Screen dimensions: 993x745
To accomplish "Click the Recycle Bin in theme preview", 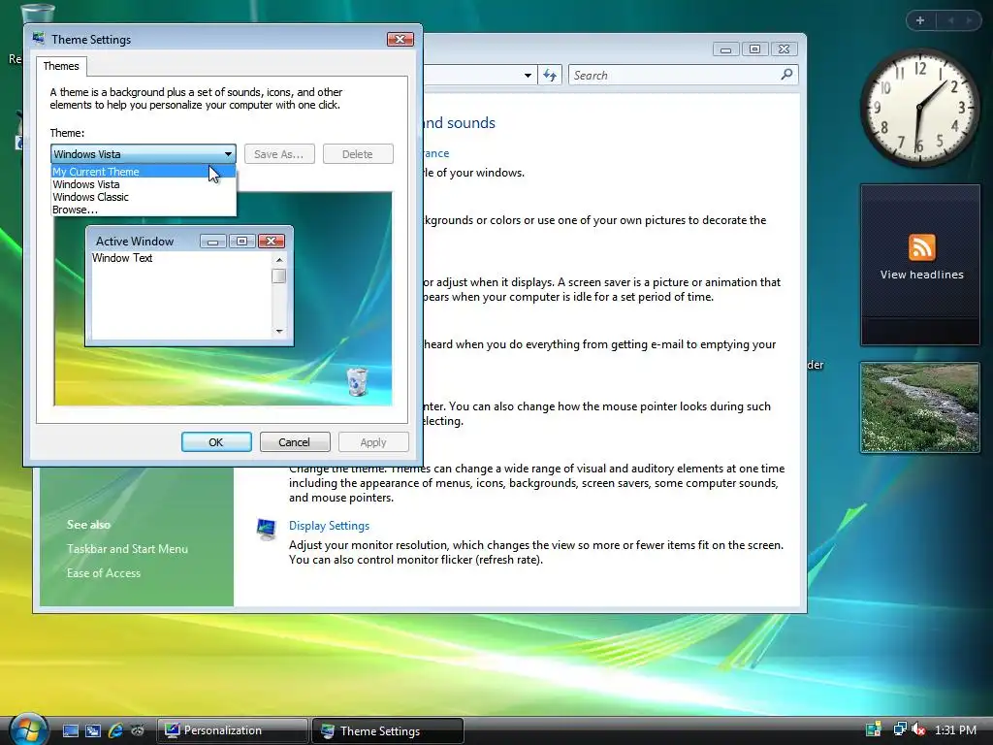I will pyautogui.click(x=358, y=381).
